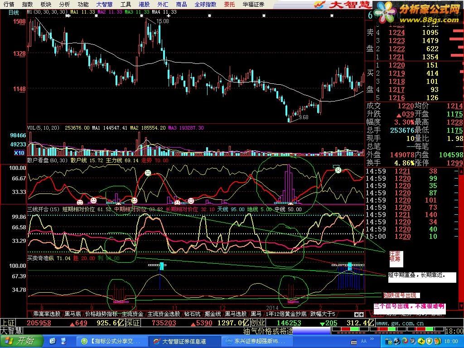Click the 上证 index value 205958
The image size is (464, 348).
click(39, 323)
